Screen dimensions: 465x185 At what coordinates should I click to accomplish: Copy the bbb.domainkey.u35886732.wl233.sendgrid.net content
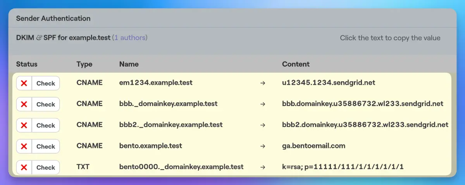363,104
